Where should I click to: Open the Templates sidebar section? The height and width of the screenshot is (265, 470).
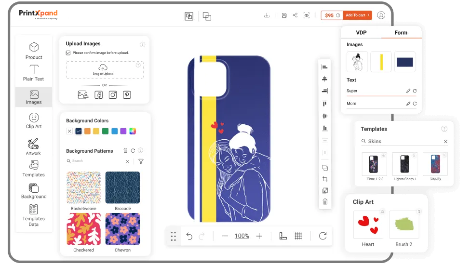pos(34,169)
